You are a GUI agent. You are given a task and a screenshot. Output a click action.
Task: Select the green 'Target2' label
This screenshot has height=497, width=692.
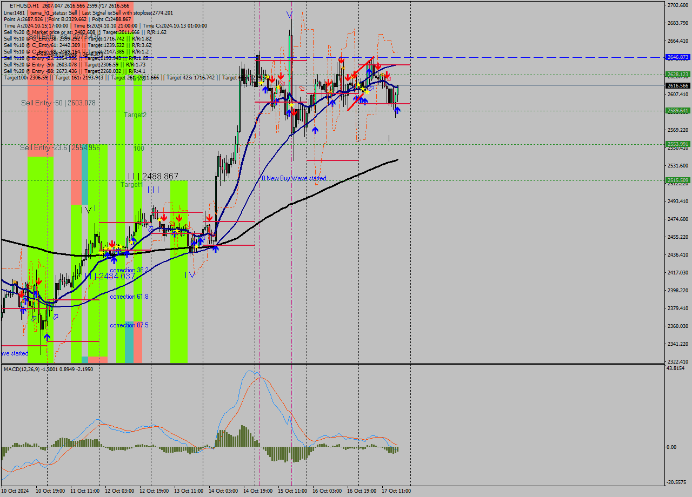(135, 115)
